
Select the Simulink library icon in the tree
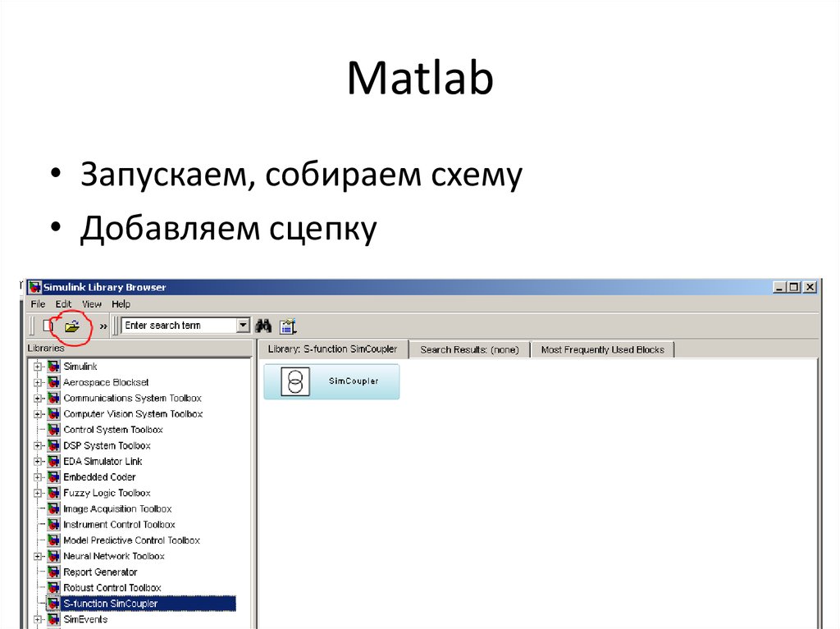click(52, 367)
